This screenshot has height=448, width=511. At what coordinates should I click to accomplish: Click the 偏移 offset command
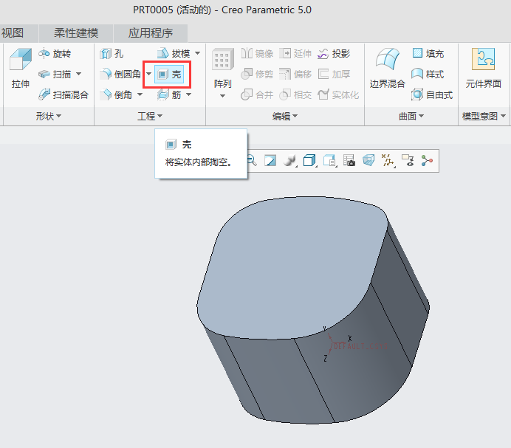[x=295, y=75]
